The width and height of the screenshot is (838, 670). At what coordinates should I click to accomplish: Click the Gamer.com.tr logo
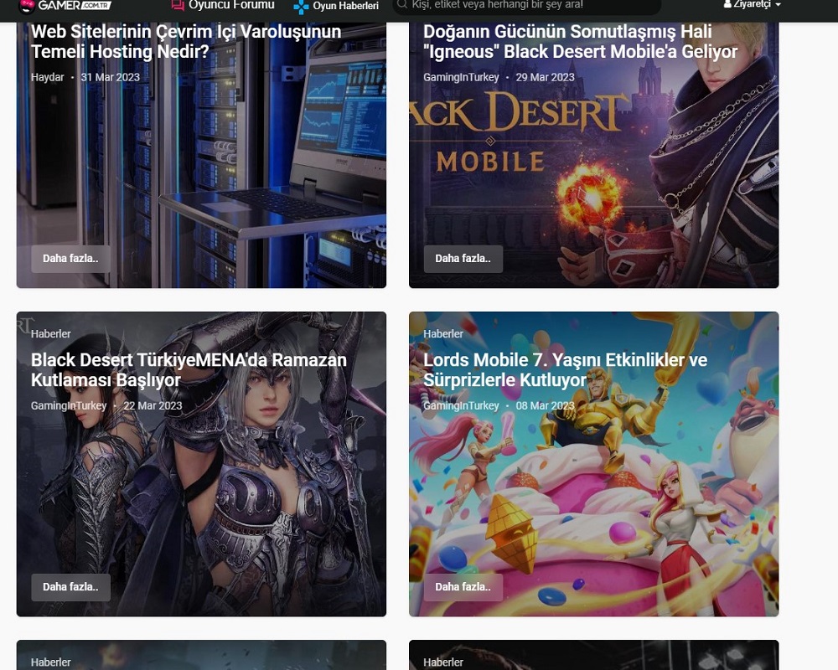click(65, 6)
